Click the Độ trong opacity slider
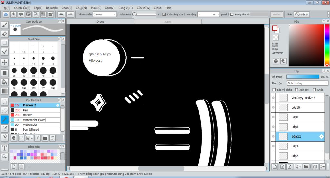This screenshot has height=178, width=330. click(x=303, y=77)
